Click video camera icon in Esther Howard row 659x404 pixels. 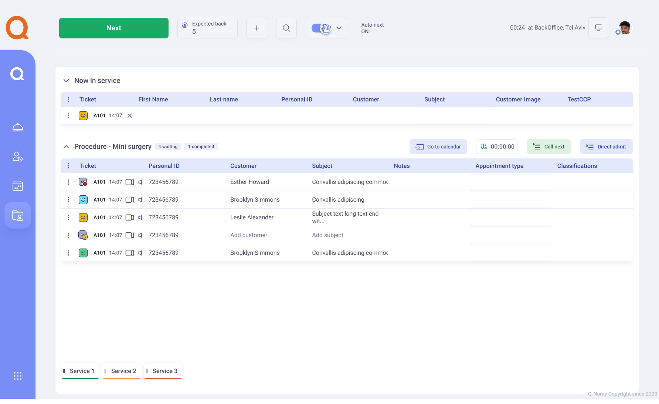coord(130,182)
